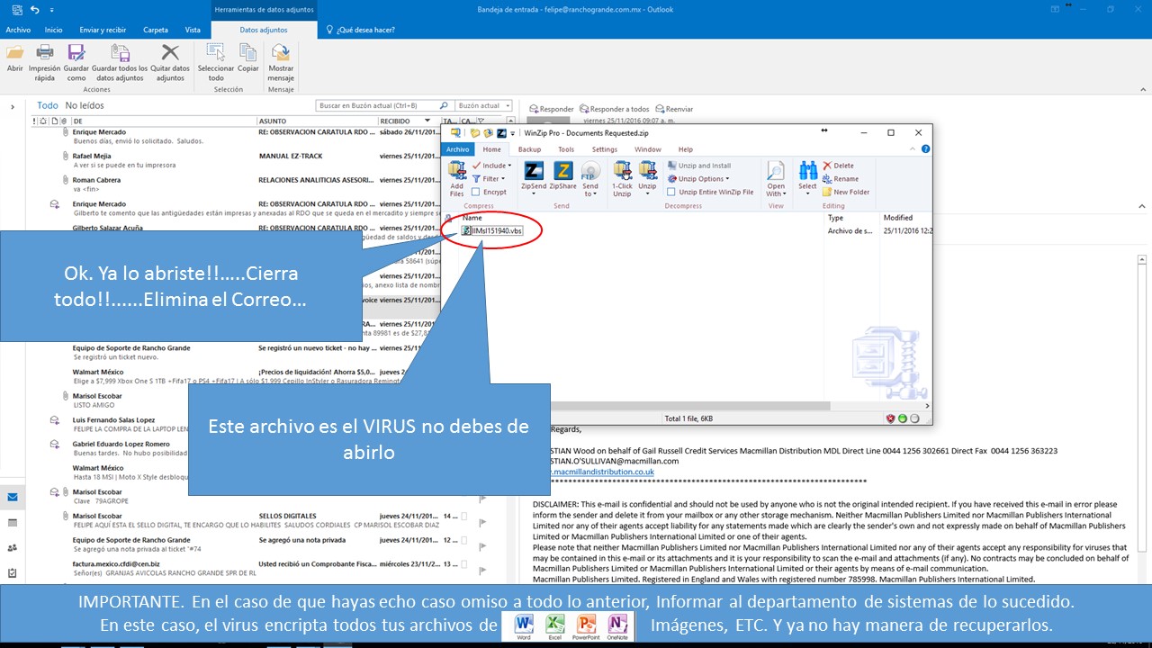This screenshot has height=648, width=1152.
Task: Switch to Enviar y recibir tab
Action: point(103,30)
